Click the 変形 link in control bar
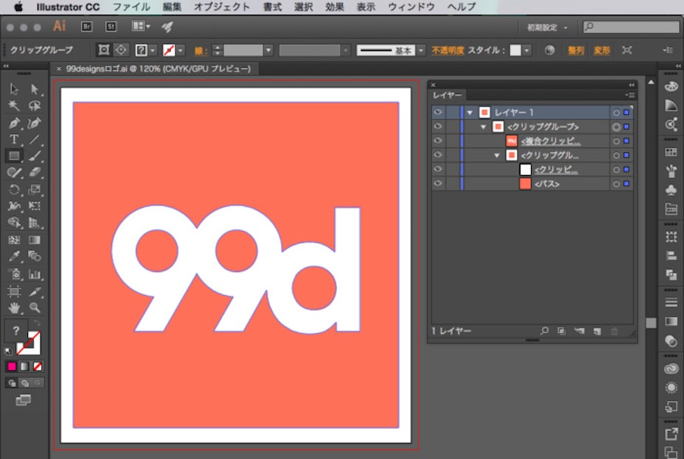The height and width of the screenshot is (459, 684). [x=602, y=51]
